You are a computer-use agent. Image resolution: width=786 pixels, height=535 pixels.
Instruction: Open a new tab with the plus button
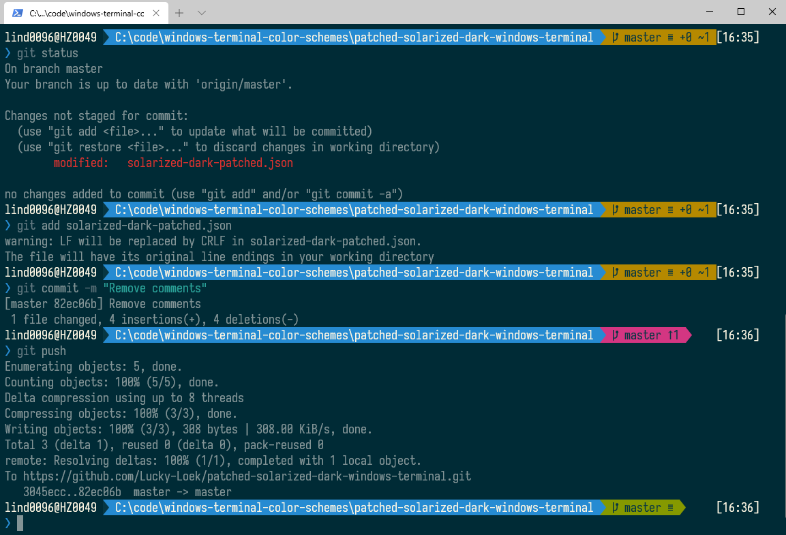179,13
